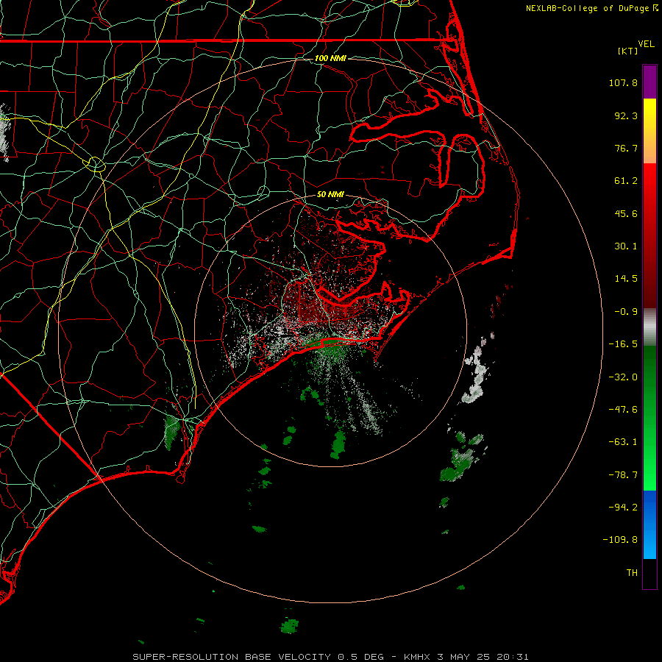Click the TH legend label
This screenshot has height=662, width=662.
tap(632, 573)
